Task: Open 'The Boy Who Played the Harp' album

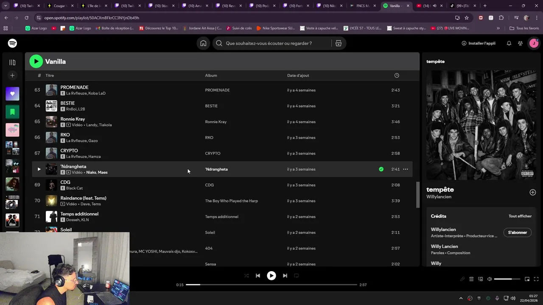Action: pyautogui.click(x=231, y=201)
